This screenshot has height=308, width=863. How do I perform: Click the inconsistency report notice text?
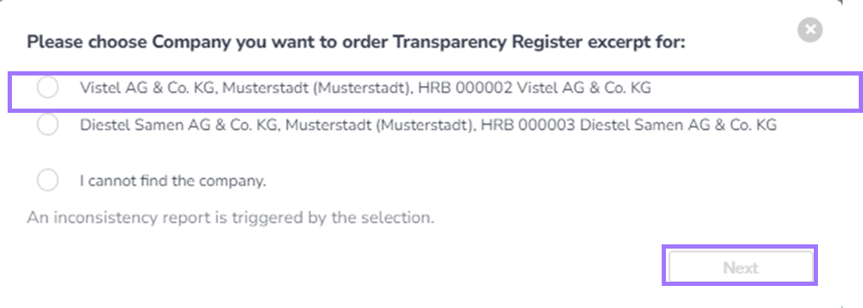pos(230,218)
